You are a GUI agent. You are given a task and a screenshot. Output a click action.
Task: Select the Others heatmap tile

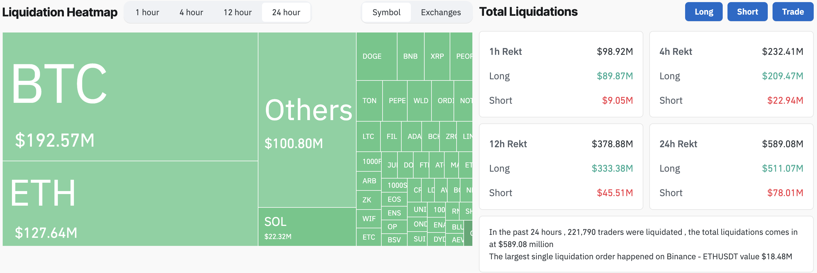[307, 120]
